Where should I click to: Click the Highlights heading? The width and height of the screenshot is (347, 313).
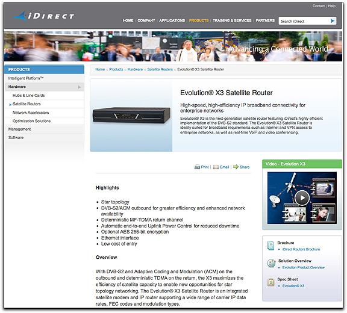coord(107,188)
